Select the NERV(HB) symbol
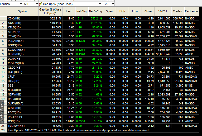 tap(15, 94)
